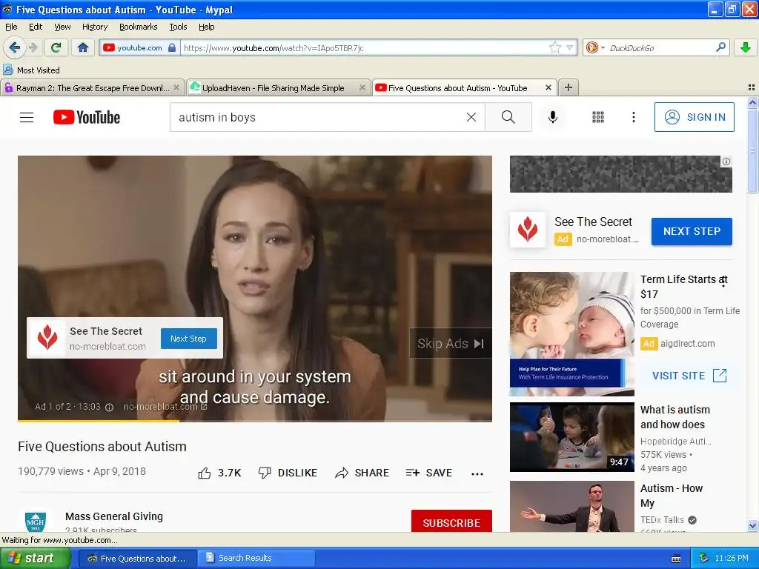759x569 pixels.
Task: Close the Five Questions about Autism tab
Action: click(548, 87)
